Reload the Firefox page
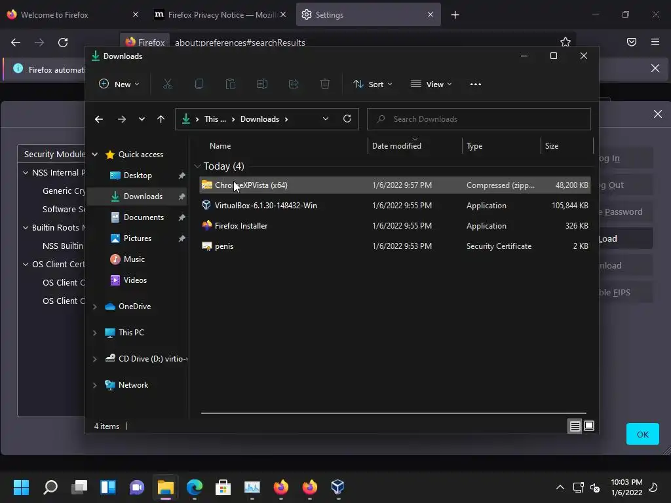Viewport: 671px width, 503px height. coord(63,43)
